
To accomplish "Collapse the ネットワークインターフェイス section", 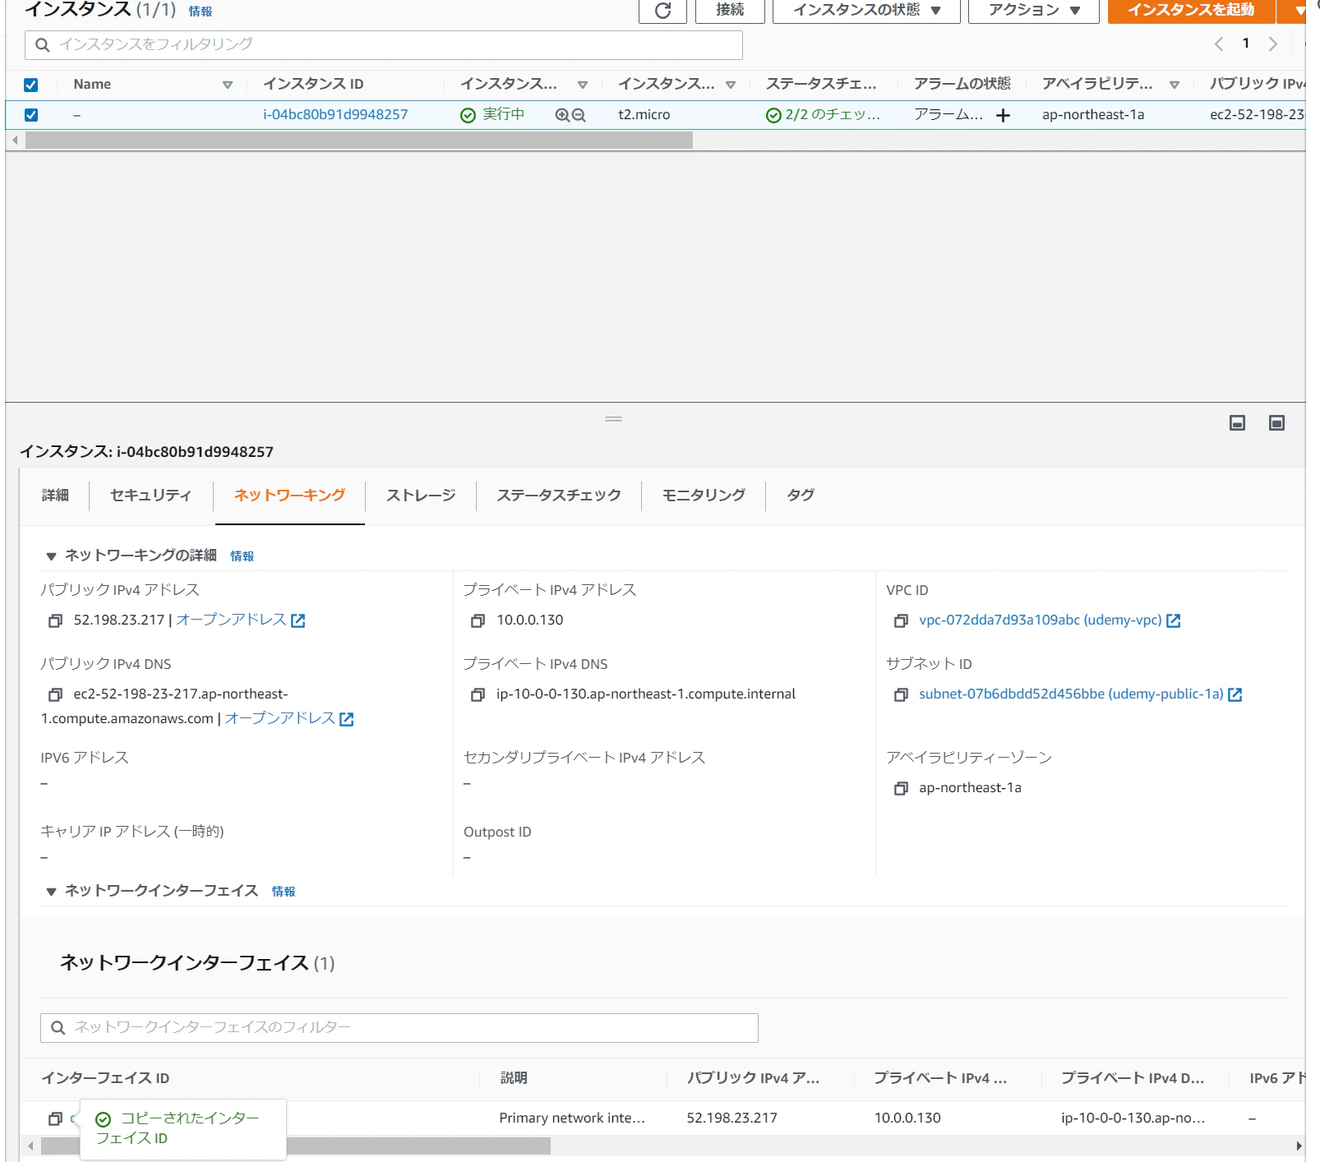I will click(51, 892).
